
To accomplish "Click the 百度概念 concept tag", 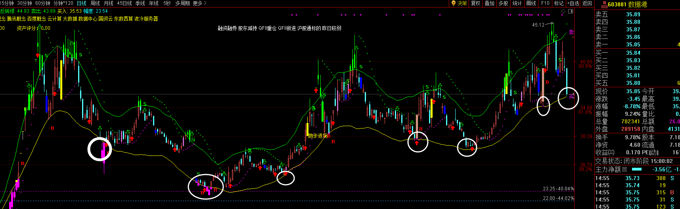I will 36,19.
